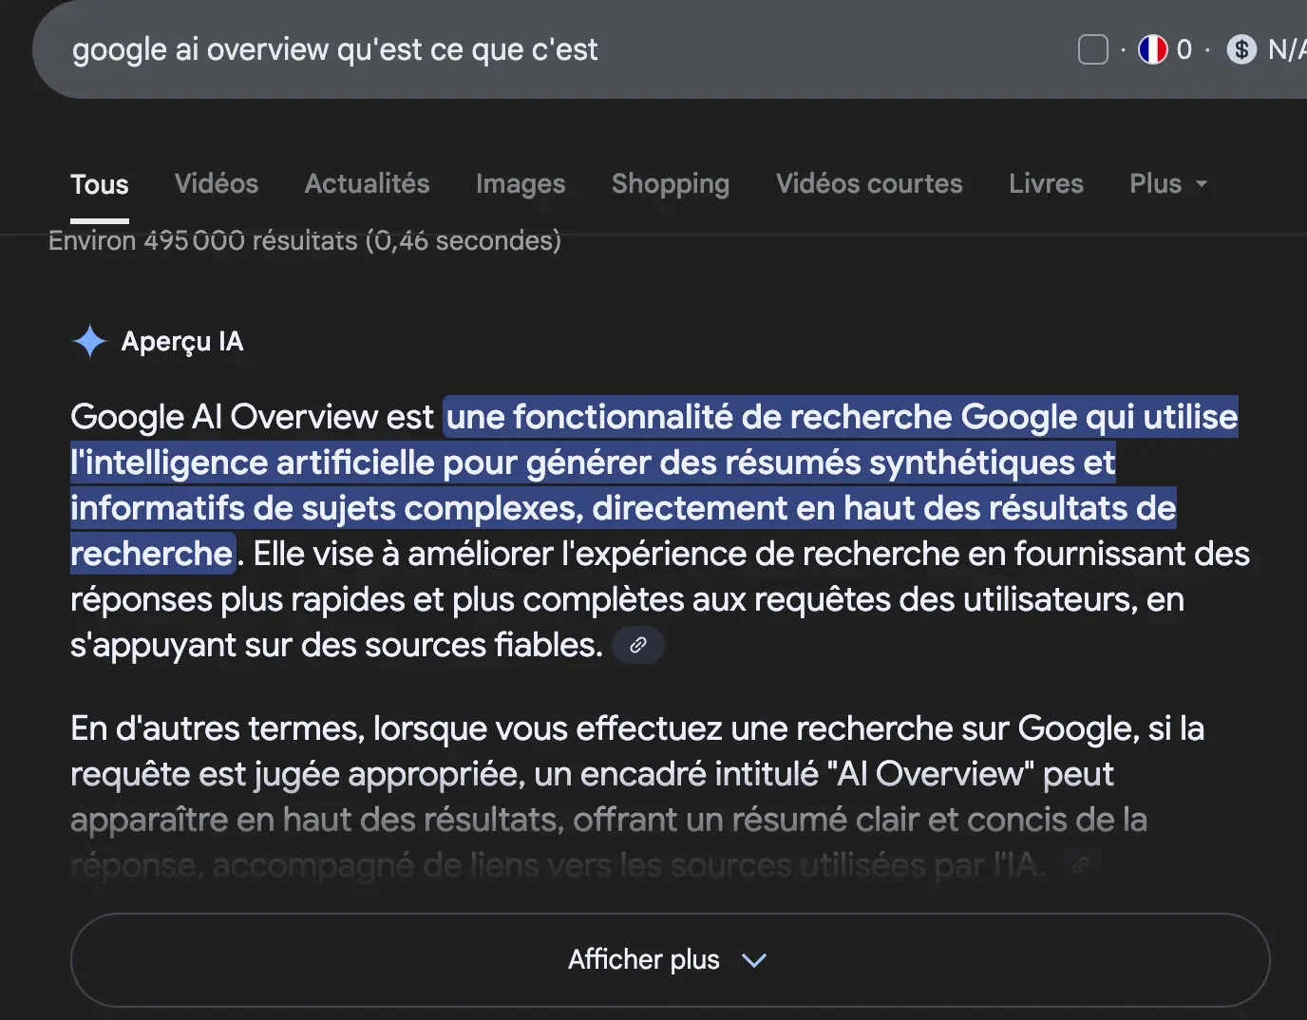This screenshot has width=1307, height=1020.
Task: Open the source link icon after first paragraph
Action: tap(637, 645)
